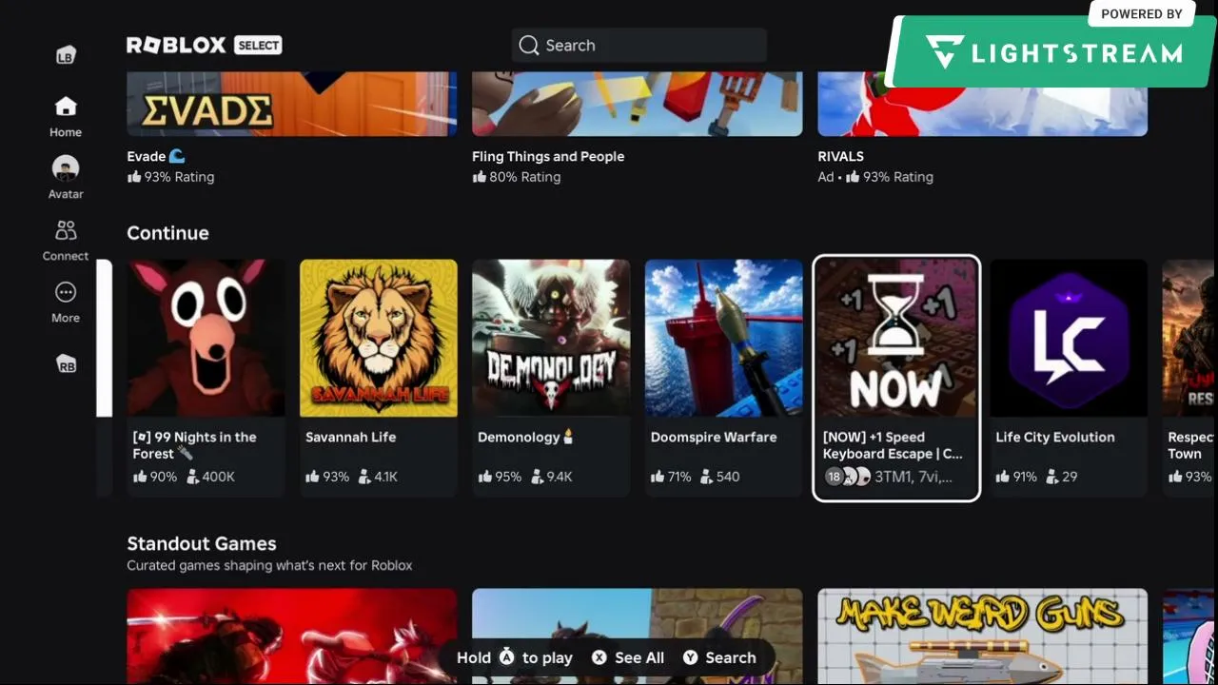1218x685 pixels.
Task: Click 'See All' in the bottom hint bar
Action: [639, 657]
